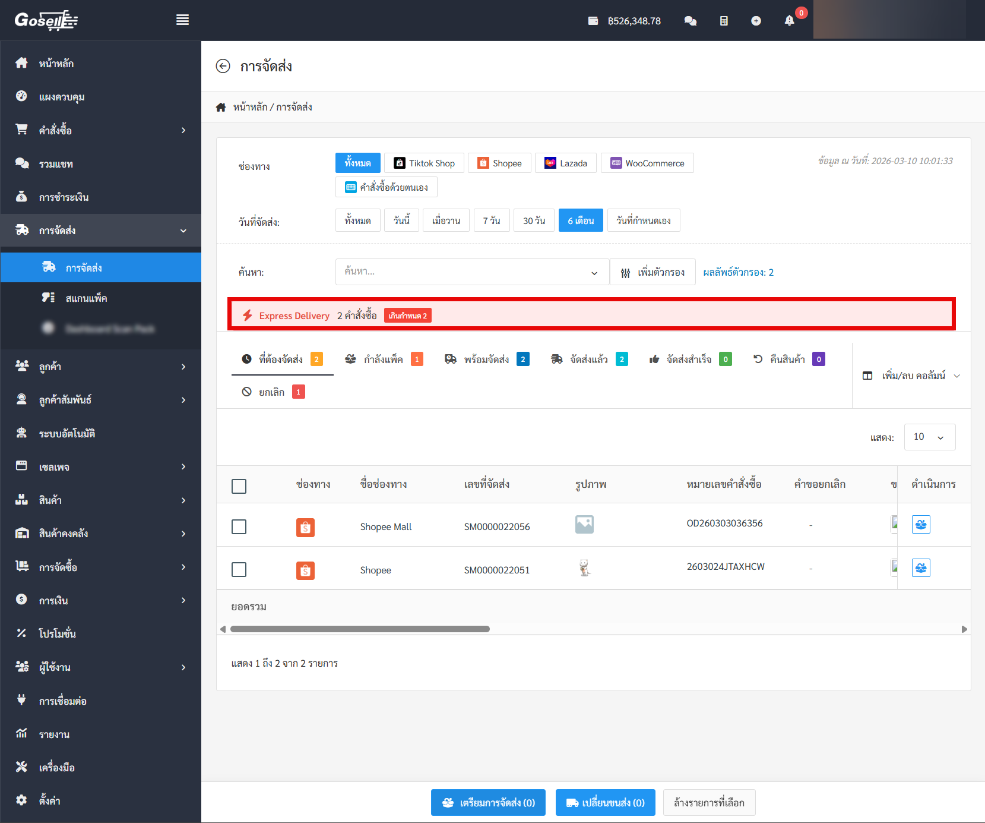Image resolution: width=985 pixels, height=823 pixels.
Task: Open the rows-per-page dropdown showing 10
Action: tap(929, 437)
